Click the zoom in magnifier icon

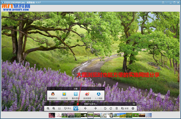(48, 108)
